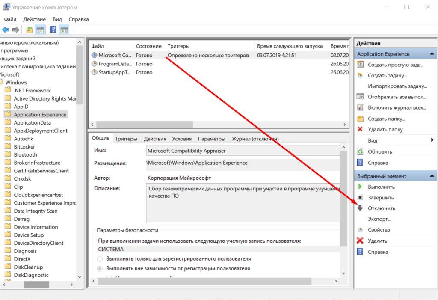This screenshot has height=300, width=438.
Task: Click the Триггеры column header in list
Action: [209, 46]
